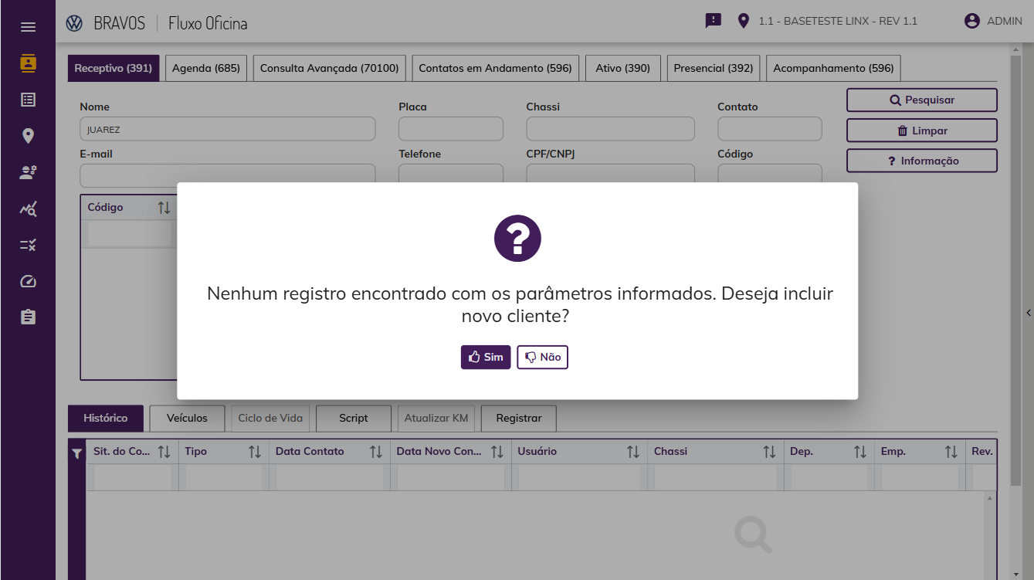Select the Script tab
This screenshot has width=1034, height=580.
point(354,418)
